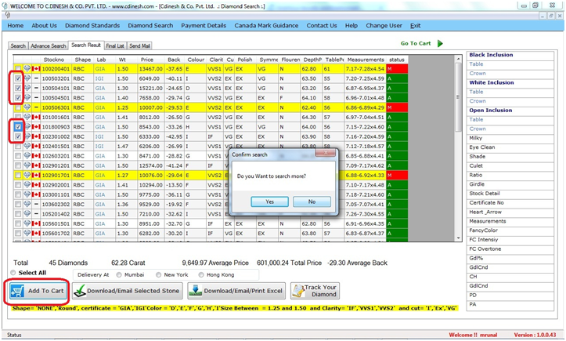This screenshot has height=341, width=566.
Task: Click Canada flag icon in row 102401501
Action: click(x=36, y=146)
